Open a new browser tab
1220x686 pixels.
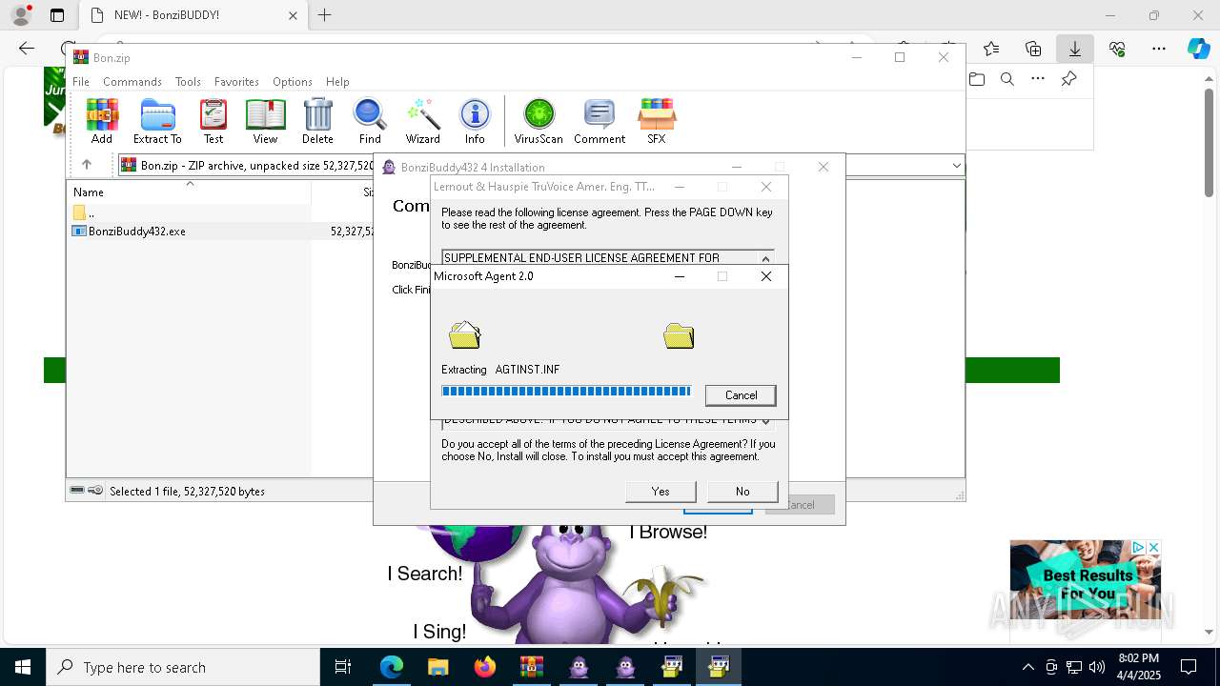(325, 15)
